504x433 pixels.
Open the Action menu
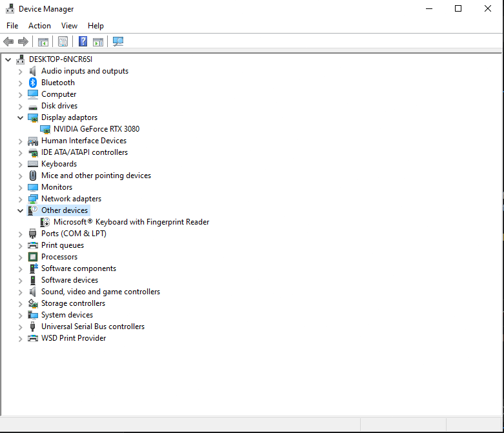39,26
